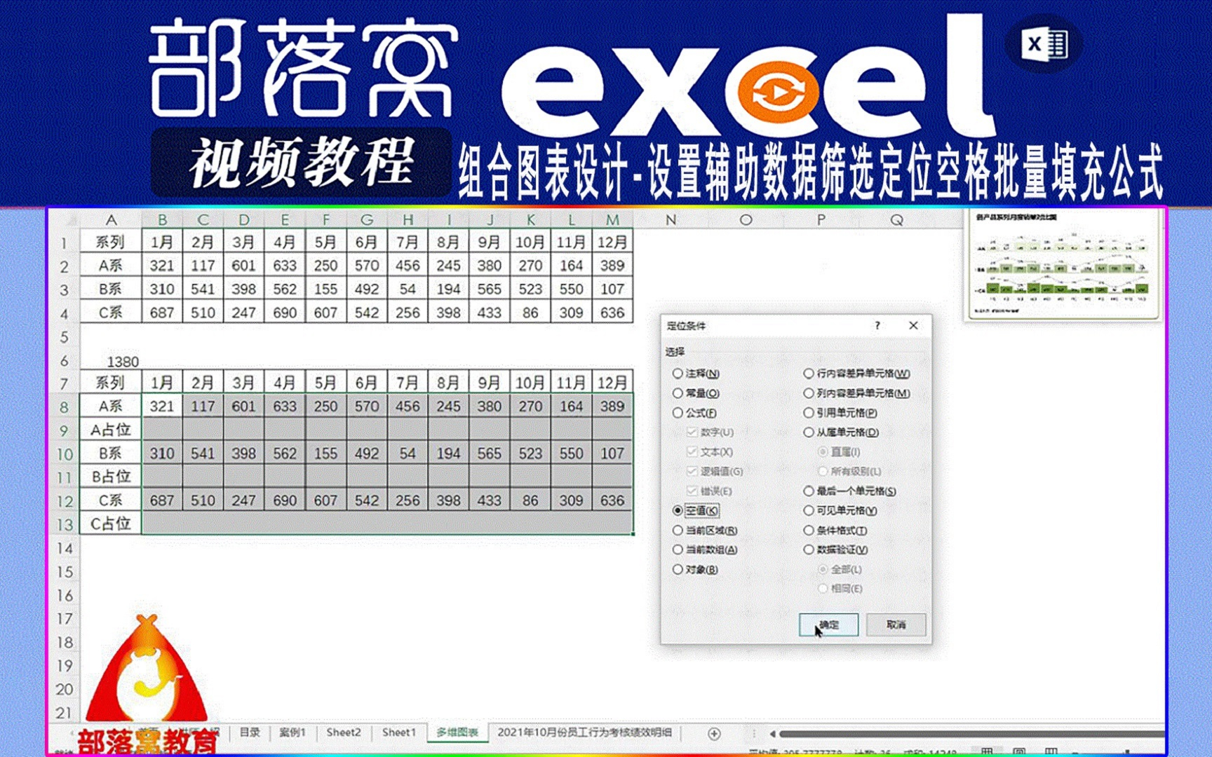Click the B占位 cell in row 11

pos(111,477)
